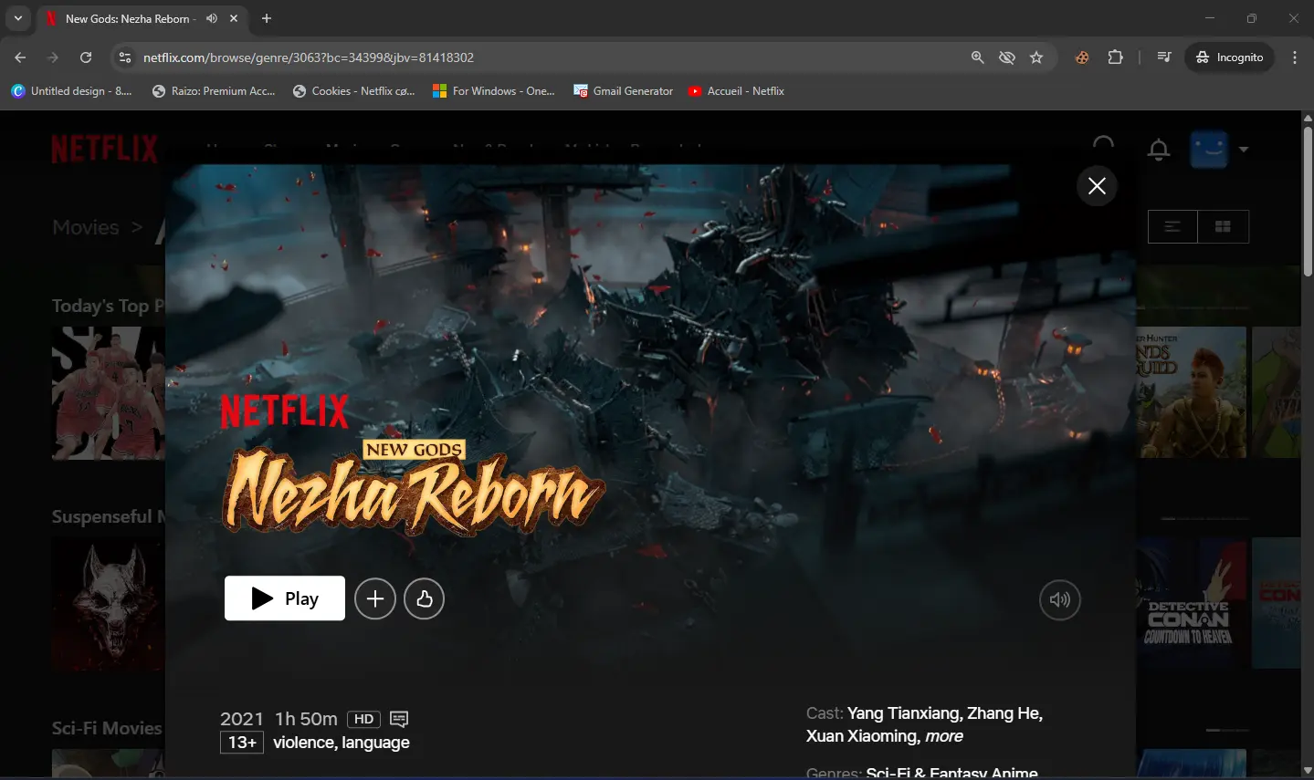Open a new browser tab

click(267, 18)
